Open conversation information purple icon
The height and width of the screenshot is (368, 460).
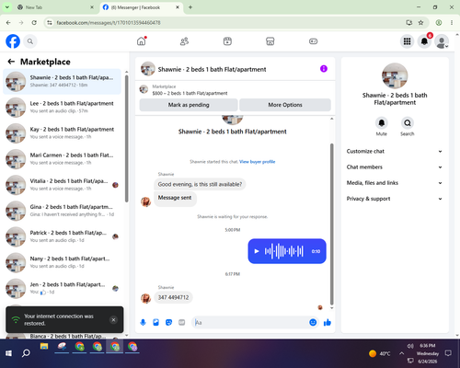pos(324,69)
